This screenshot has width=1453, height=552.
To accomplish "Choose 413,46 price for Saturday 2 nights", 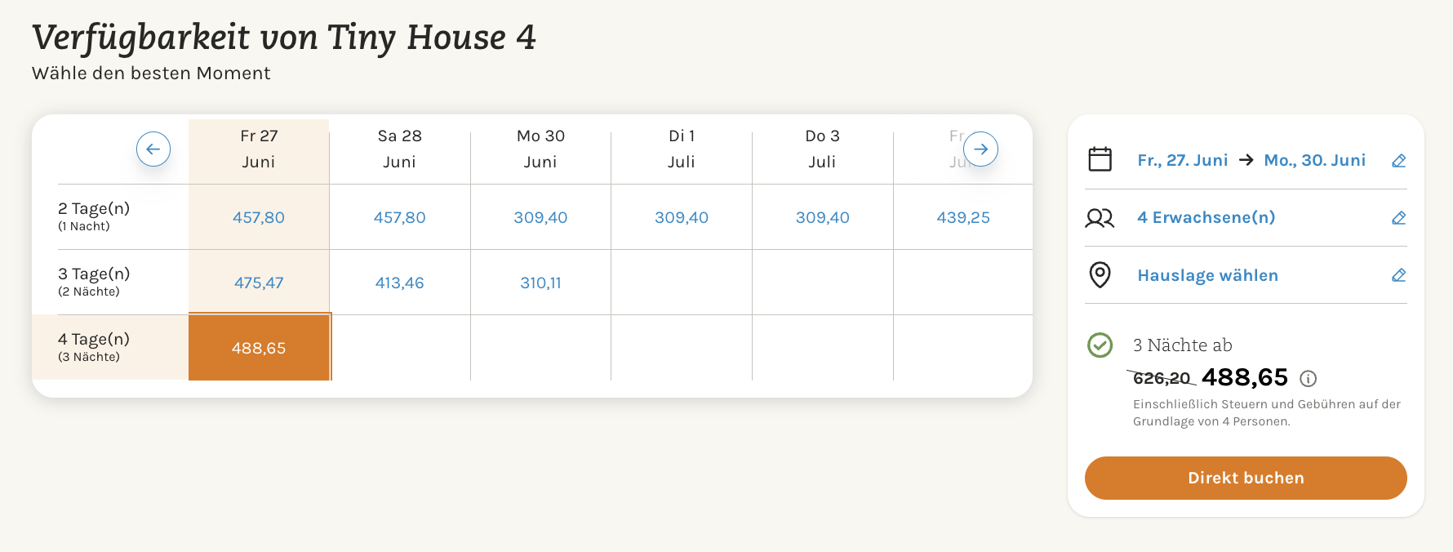I will coord(399,283).
